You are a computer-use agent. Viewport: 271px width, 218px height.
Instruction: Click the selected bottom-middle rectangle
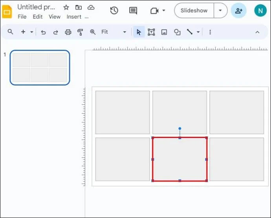[179, 159]
